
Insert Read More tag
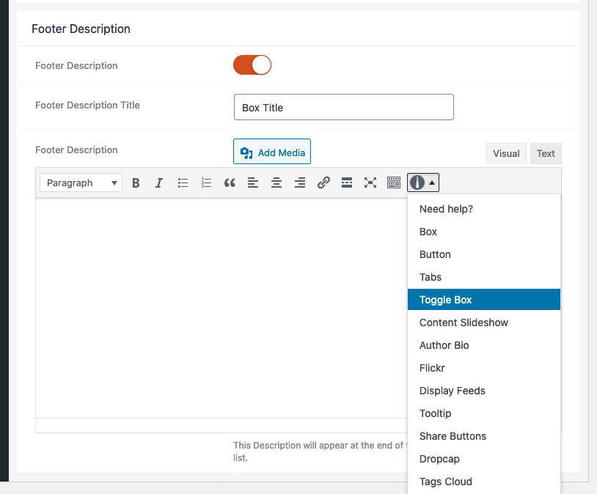(x=347, y=183)
